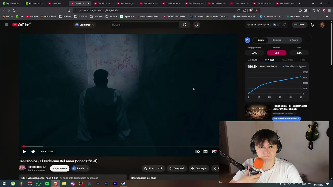Open the account avatar menu
The height and width of the screenshot is (187, 333).
tap(322, 25)
